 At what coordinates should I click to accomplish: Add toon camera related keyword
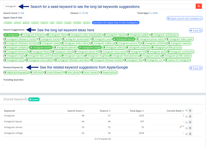tap(90, 72)
